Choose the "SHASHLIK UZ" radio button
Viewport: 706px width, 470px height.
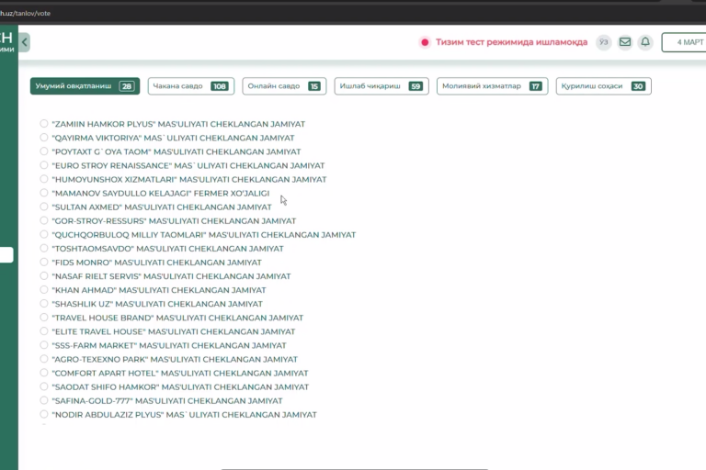44,304
